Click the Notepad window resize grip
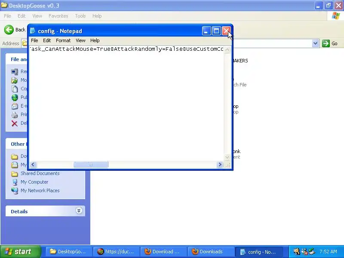Screen dimensions: 344x258 pyautogui.click(x=228, y=165)
